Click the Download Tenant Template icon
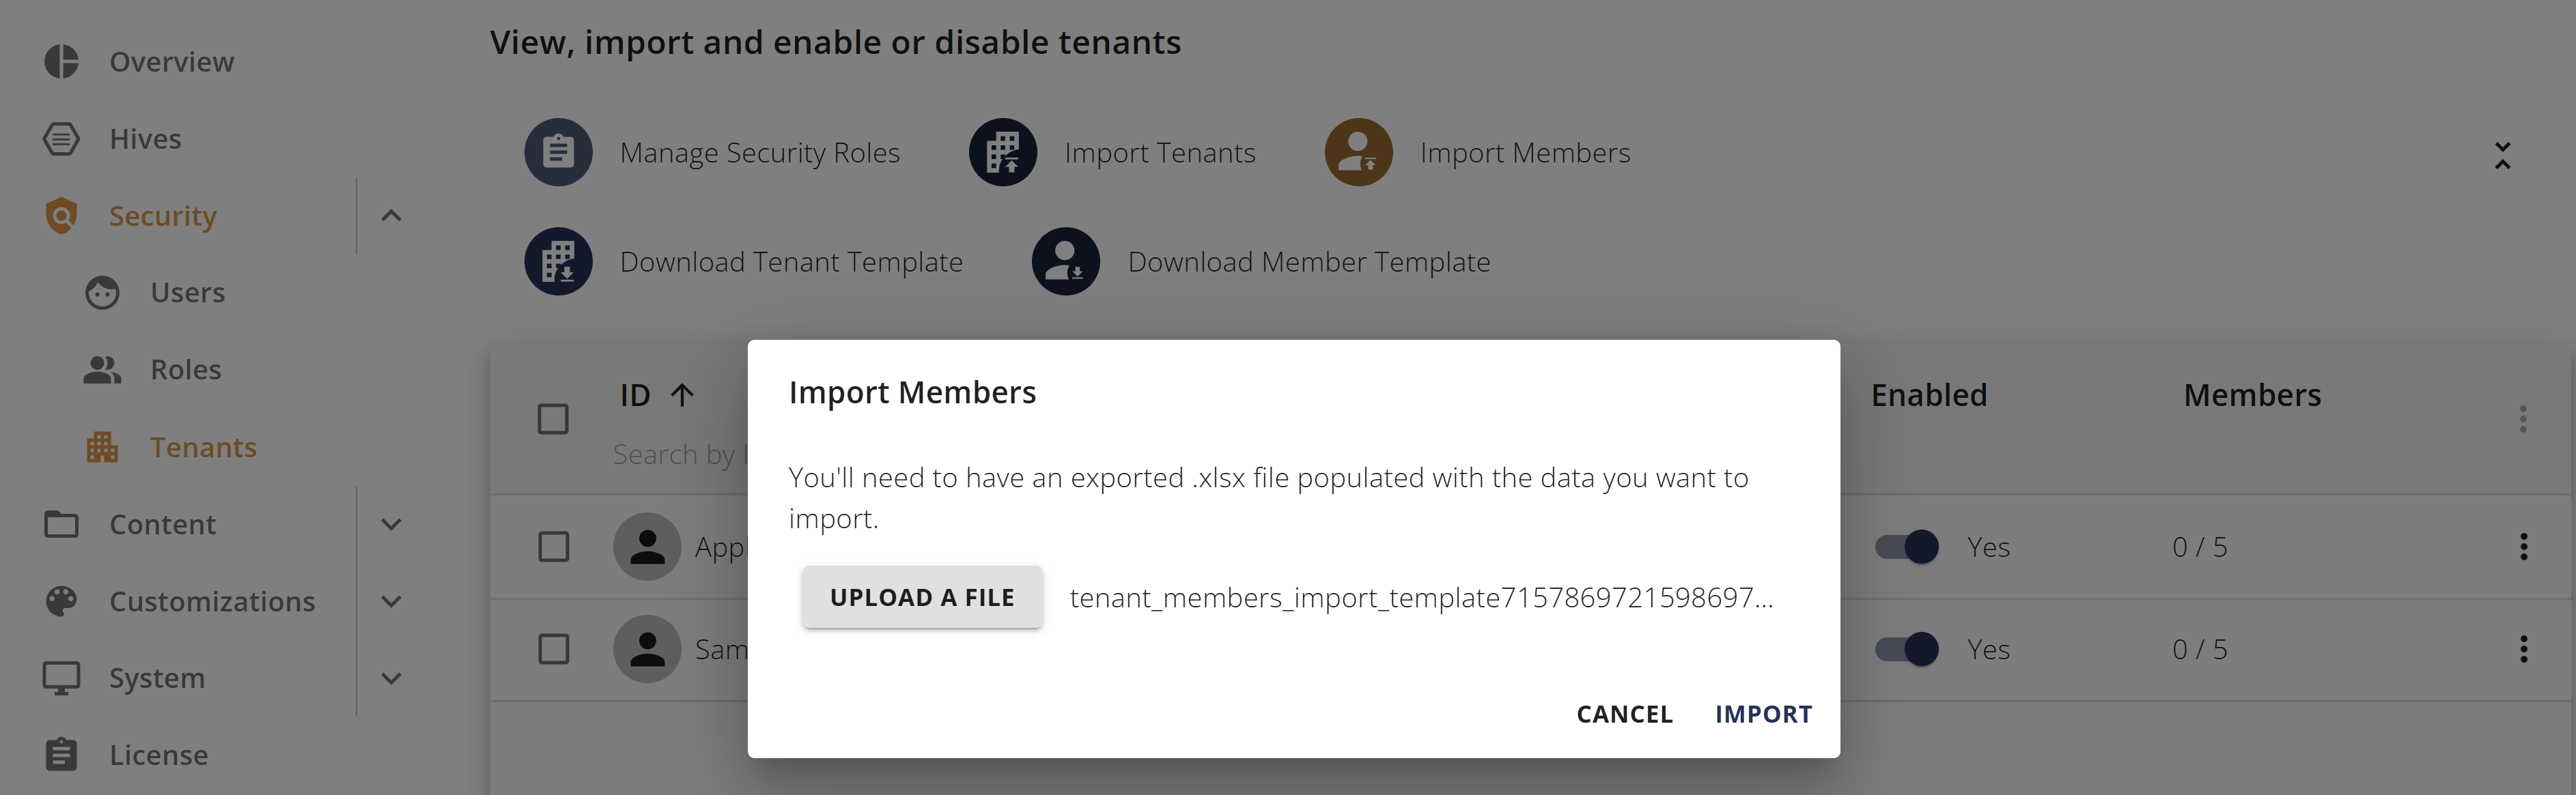The image size is (2576, 795). pyautogui.click(x=558, y=261)
